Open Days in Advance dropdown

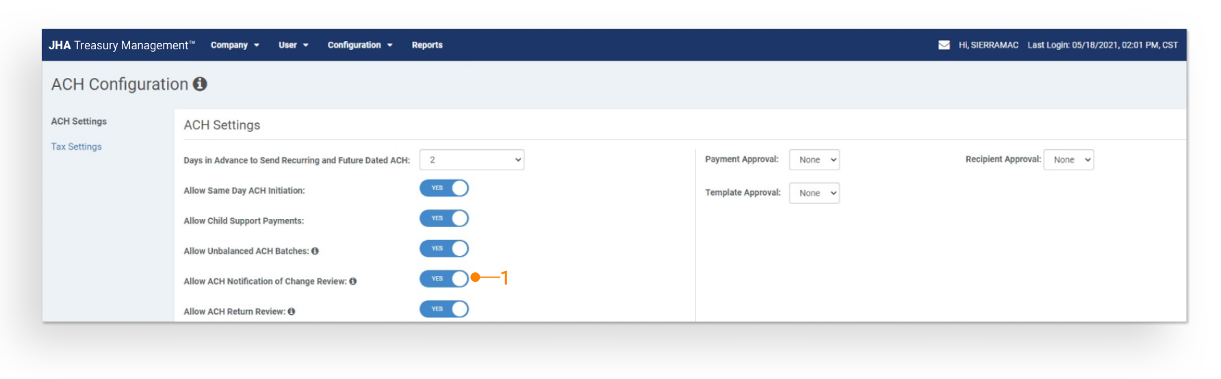472,160
